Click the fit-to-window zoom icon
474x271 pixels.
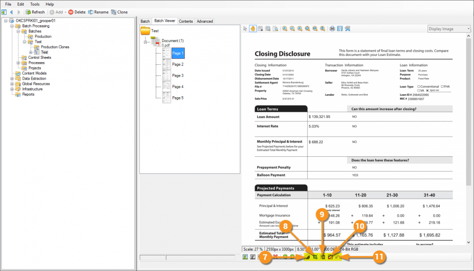[308, 29]
